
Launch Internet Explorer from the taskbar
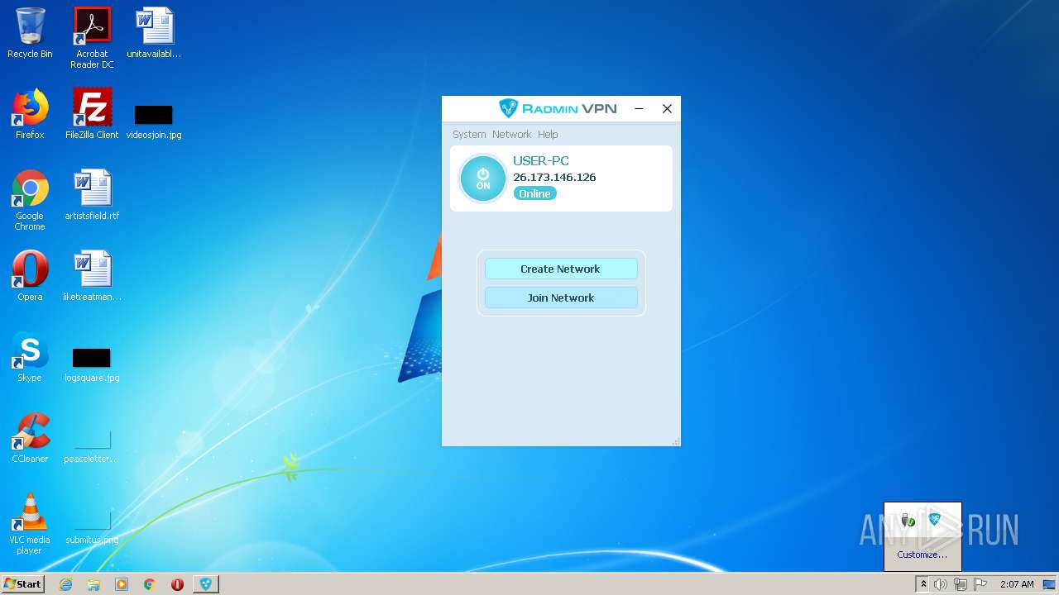[x=66, y=584]
